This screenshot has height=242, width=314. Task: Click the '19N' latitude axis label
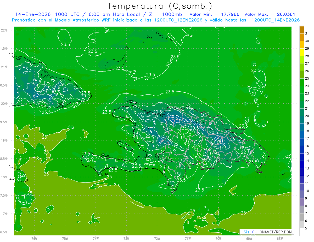(4, 140)
